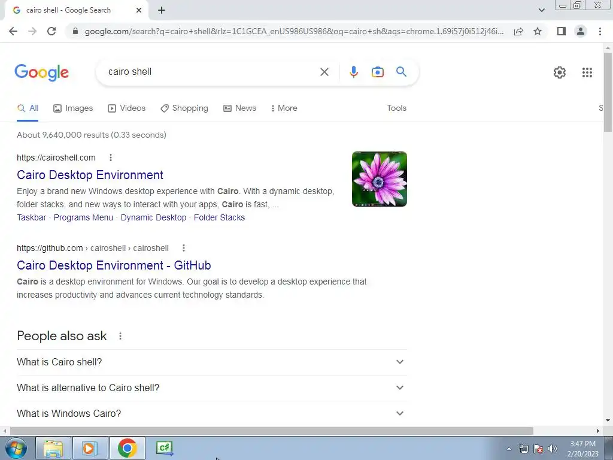
Task: Bookmark this page with the star icon
Action: pos(538,31)
